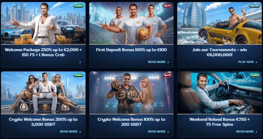Click PLAY NOW on the Tournaments card
The image size is (263, 139).
click(x=248, y=62)
